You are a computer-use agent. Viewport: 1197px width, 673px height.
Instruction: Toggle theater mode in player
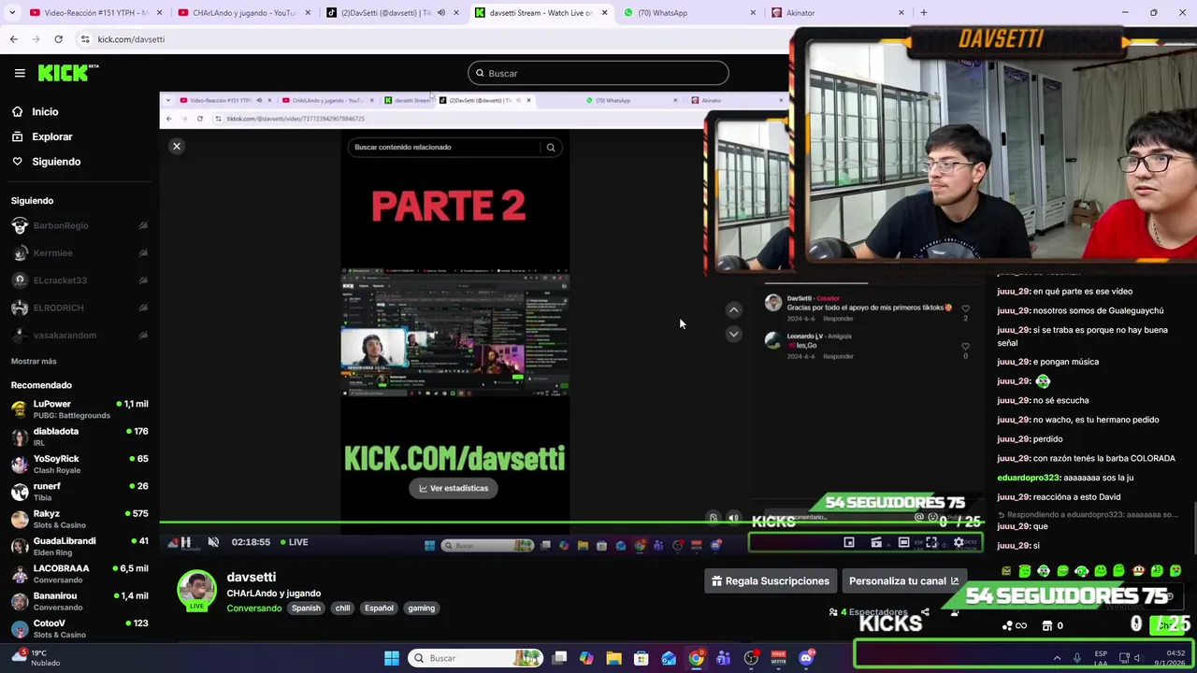point(903,542)
